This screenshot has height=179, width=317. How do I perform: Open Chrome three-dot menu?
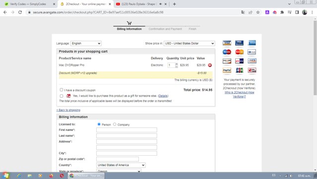click(312, 12)
